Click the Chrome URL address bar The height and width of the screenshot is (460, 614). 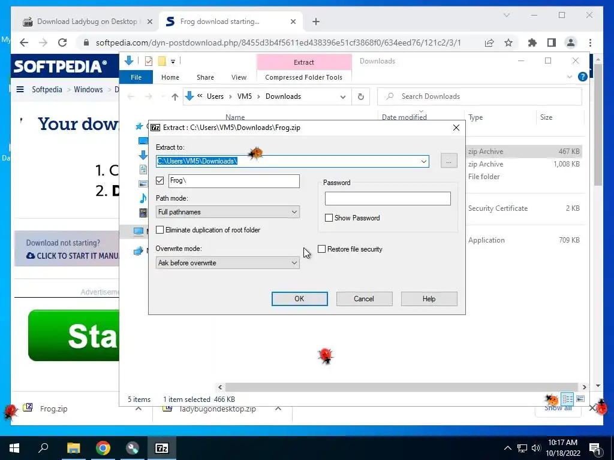pyautogui.click(x=278, y=43)
